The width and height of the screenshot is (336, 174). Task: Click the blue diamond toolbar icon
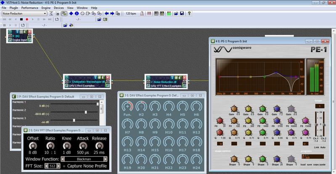[71, 13]
